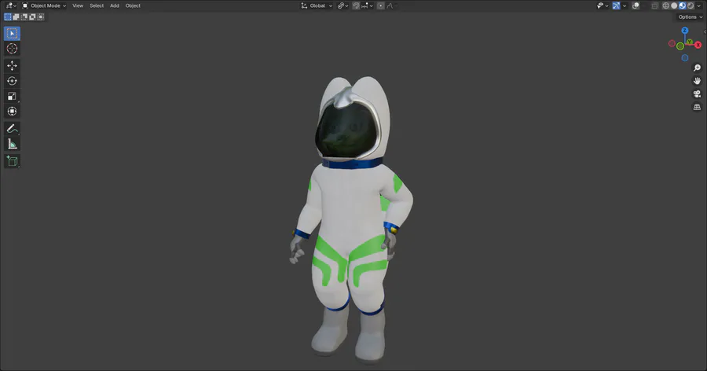This screenshot has width=707, height=371.
Task: Open the proportional falloff dropdown
Action: [390, 6]
